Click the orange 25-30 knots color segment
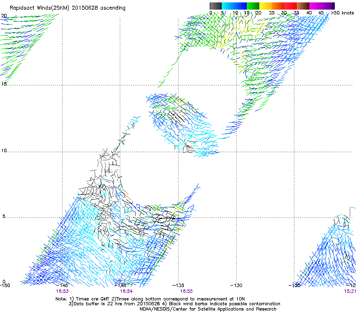Viewport: 356px width, 312px height. [278, 6]
